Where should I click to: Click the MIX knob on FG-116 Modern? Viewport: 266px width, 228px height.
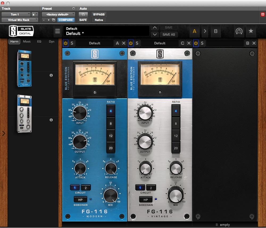(111, 195)
